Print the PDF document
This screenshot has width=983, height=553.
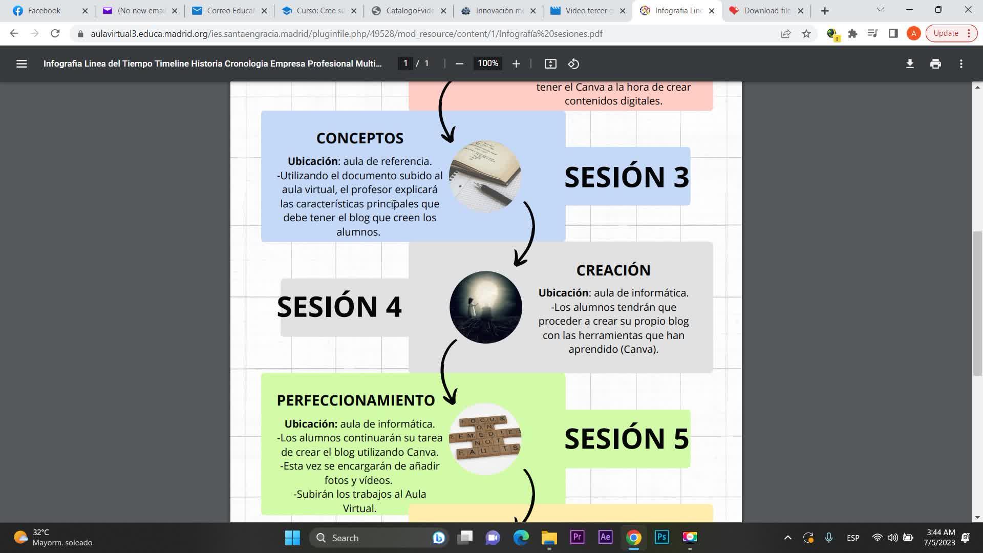click(x=935, y=63)
